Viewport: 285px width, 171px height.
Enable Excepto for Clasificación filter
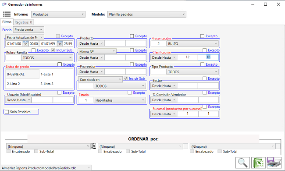(204, 50)
